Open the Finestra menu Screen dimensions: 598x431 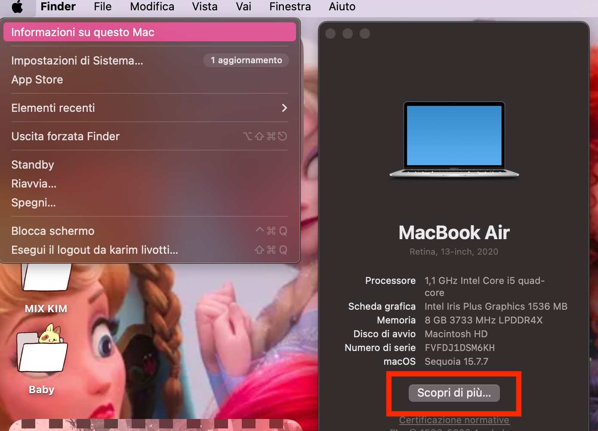pyautogui.click(x=290, y=7)
